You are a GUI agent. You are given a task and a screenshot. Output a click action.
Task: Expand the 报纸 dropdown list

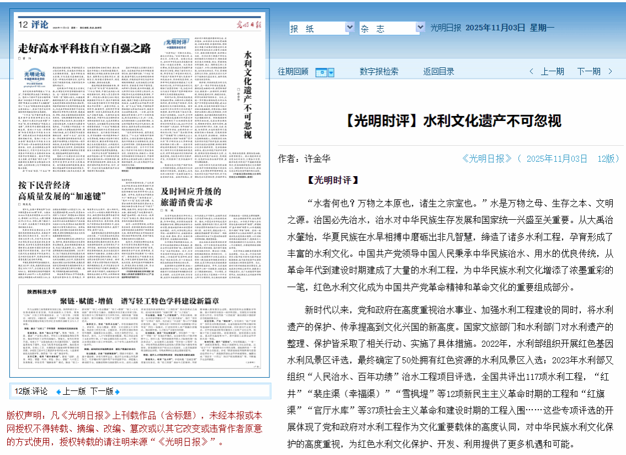[349, 28]
